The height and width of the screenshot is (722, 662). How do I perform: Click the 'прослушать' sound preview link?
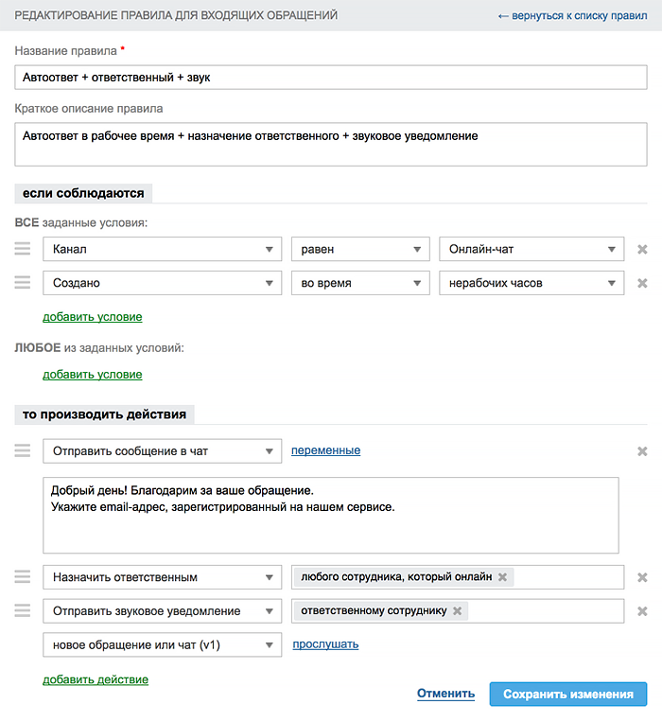[x=325, y=644]
